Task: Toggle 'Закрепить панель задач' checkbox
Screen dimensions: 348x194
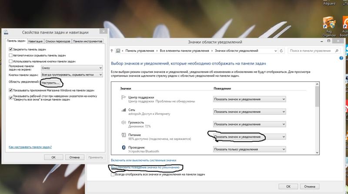Action: click(10, 49)
